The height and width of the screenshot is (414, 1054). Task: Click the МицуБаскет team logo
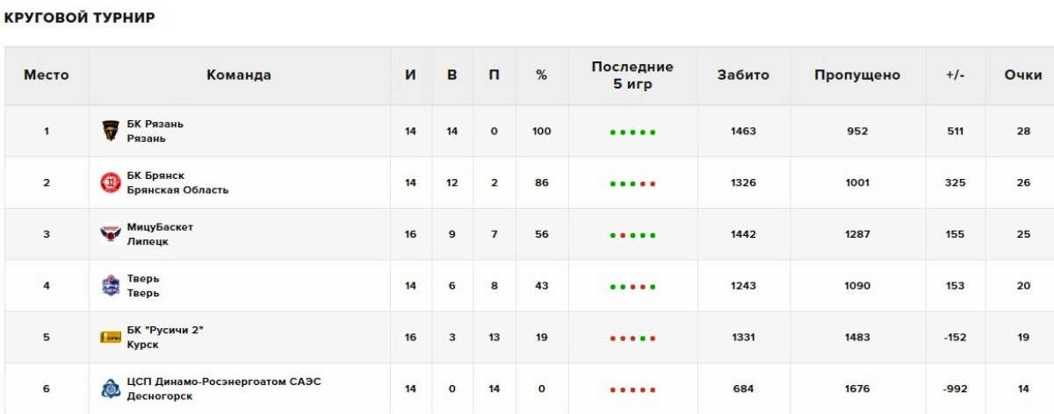(111, 234)
